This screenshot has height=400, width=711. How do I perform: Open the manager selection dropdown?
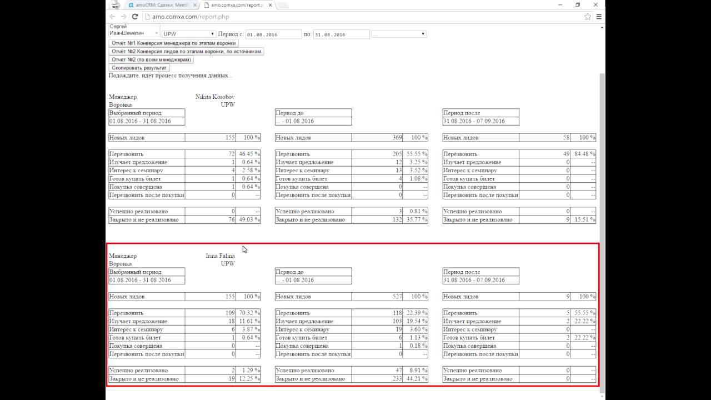click(133, 30)
